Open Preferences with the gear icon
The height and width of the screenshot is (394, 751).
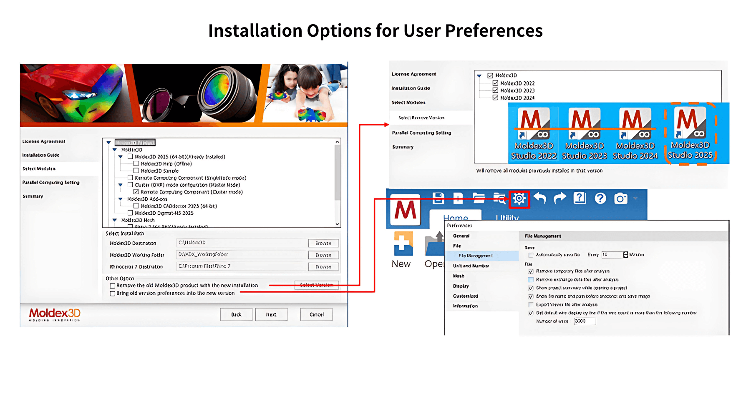tap(519, 199)
